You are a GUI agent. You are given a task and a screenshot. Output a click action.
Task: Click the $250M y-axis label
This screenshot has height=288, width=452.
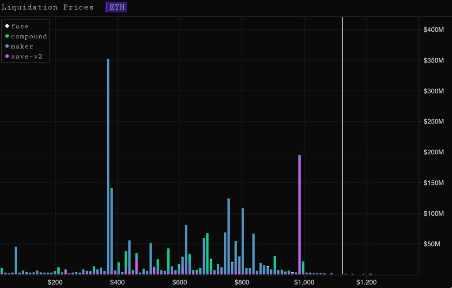[x=433, y=122]
